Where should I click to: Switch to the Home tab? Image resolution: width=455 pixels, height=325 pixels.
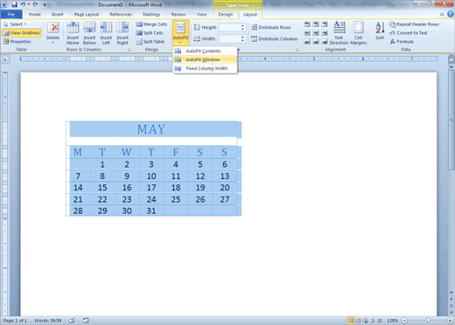(x=35, y=14)
